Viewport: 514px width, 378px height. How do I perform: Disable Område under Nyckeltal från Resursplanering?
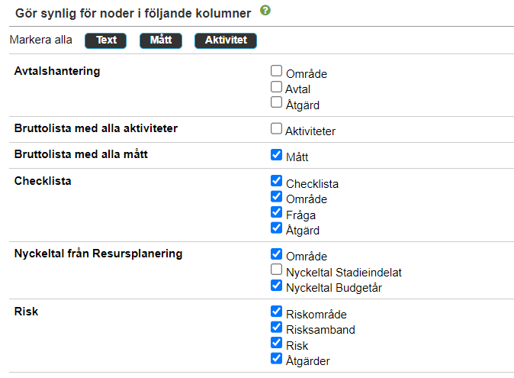tap(276, 254)
